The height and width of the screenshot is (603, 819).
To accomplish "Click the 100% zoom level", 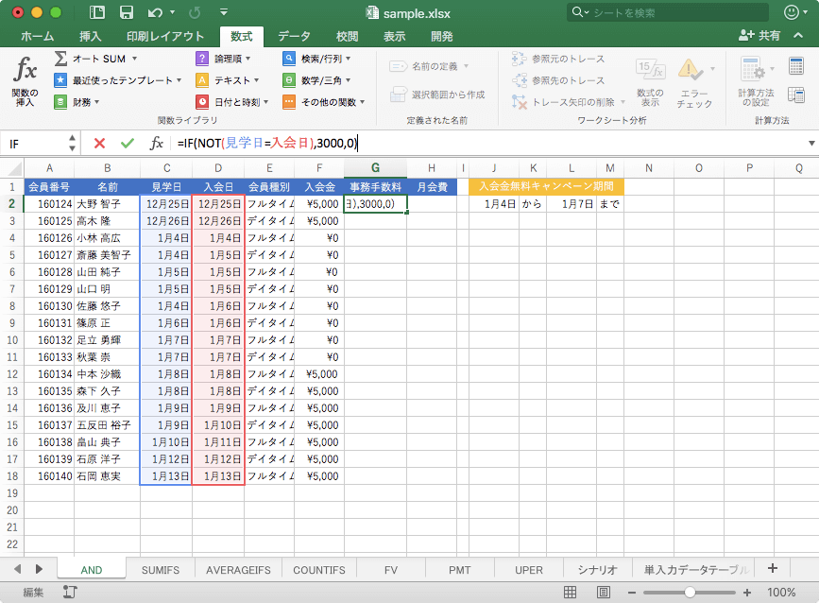I will pos(781,593).
